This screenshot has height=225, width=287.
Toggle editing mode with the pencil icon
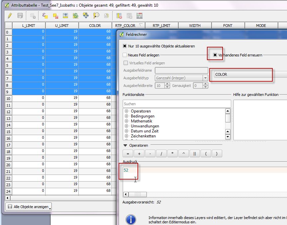point(10,16)
